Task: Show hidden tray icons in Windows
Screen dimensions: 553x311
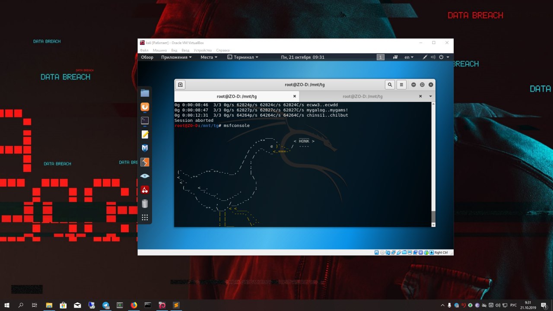Action: pyautogui.click(x=442, y=305)
